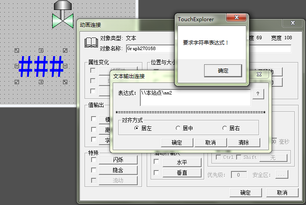Click 清除 in the text output dialog
Image resolution: width=306 pixels, height=205 pixels.
[243, 142]
